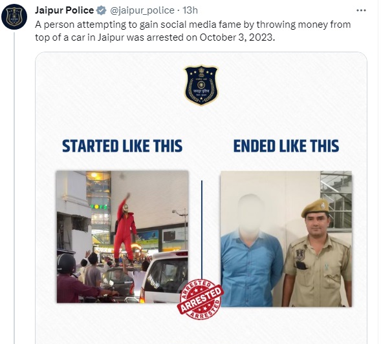Click the STARTED LIKE THIS heading
Screen dimensions: 381x344
click(x=122, y=146)
